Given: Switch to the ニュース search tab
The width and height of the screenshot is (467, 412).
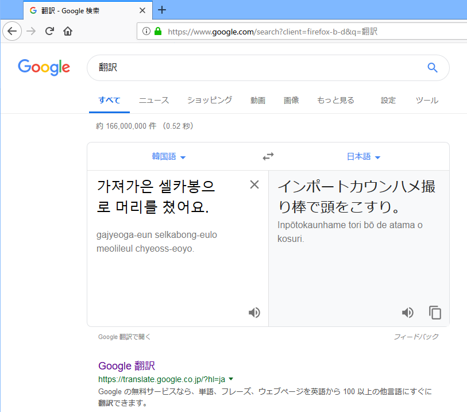Looking at the screenshot, I should click(x=153, y=100).
